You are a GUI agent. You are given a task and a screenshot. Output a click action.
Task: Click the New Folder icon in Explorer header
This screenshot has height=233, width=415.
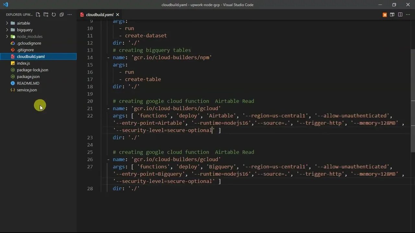[x=46, y=15]
